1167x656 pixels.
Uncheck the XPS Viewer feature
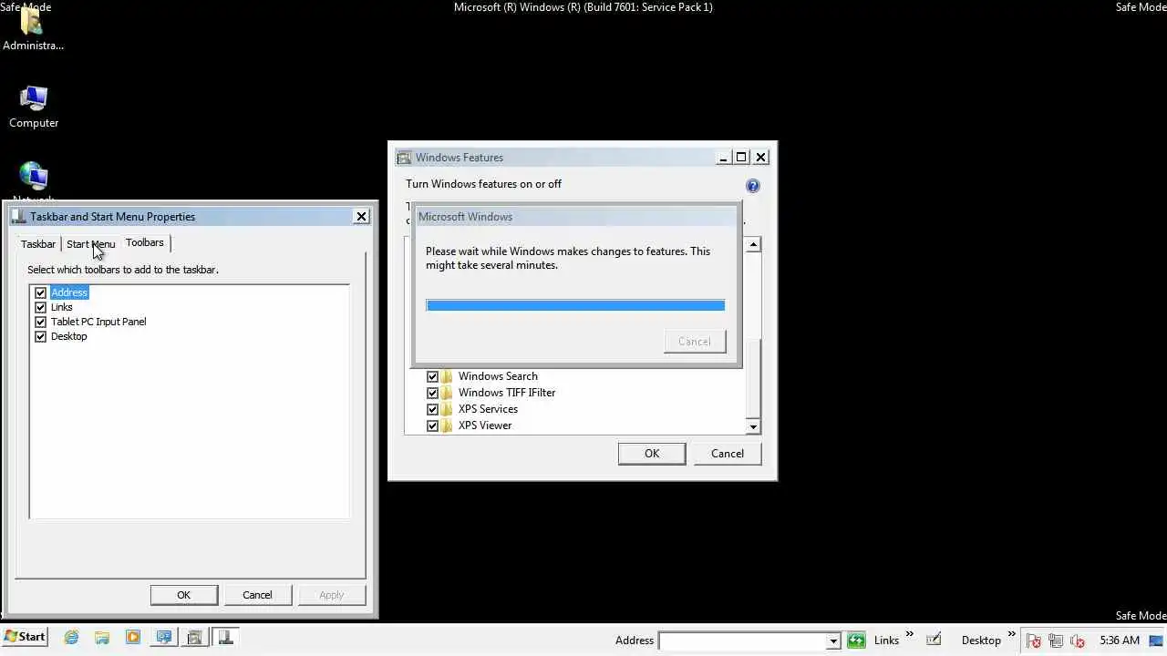tap(433, 425)
